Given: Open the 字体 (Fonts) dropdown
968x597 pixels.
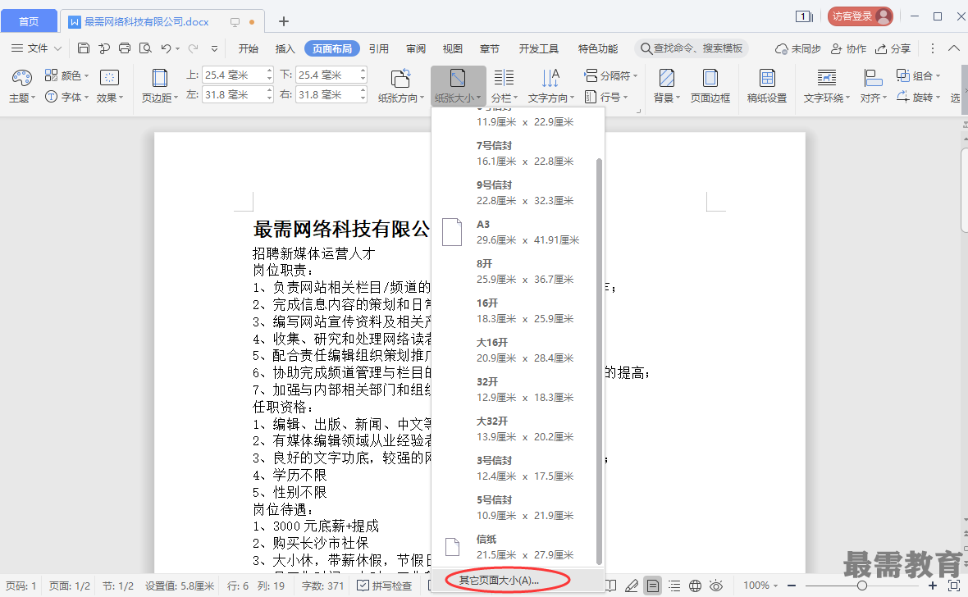Looking at the screenshot, I should click(x=66, y=96).
